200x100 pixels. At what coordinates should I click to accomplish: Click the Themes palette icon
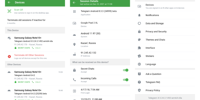(139, 40)
